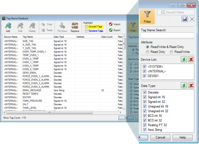Sort by Device Name column header

tap(12, 37)
